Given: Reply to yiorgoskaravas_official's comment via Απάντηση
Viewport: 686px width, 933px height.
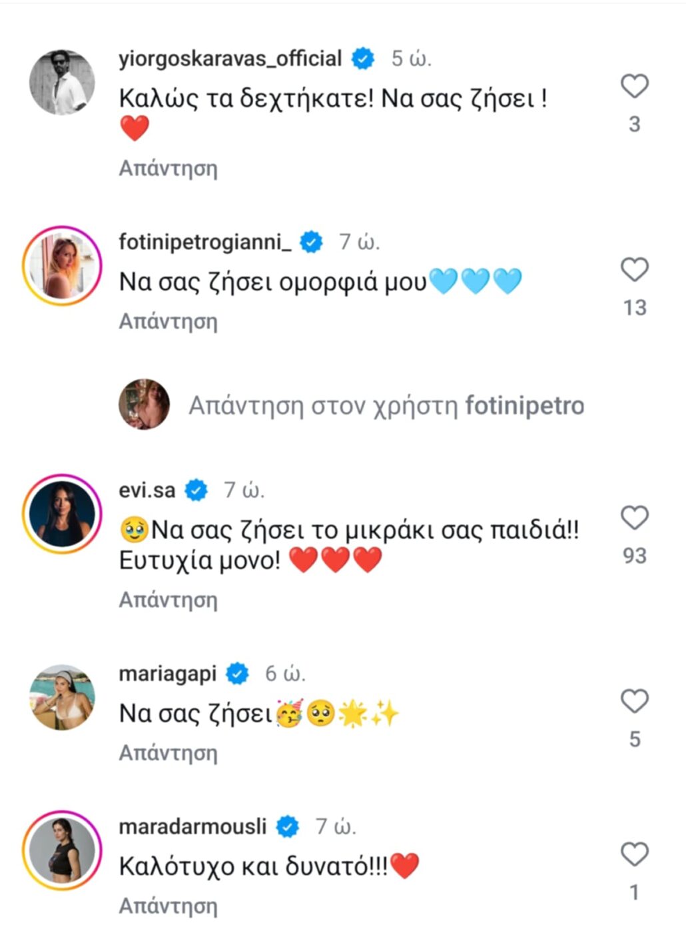Looking at the screenshot, I should [168, 169].
